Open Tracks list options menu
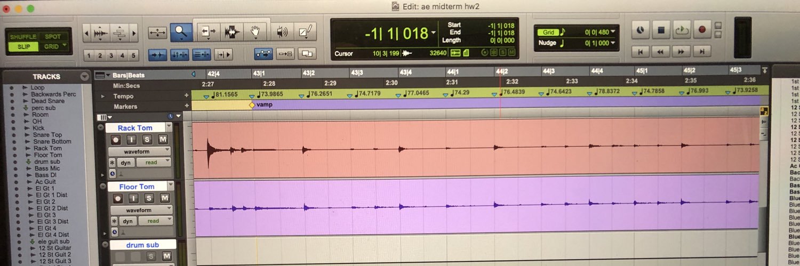 pyautogui.click(x=84, y=77)
